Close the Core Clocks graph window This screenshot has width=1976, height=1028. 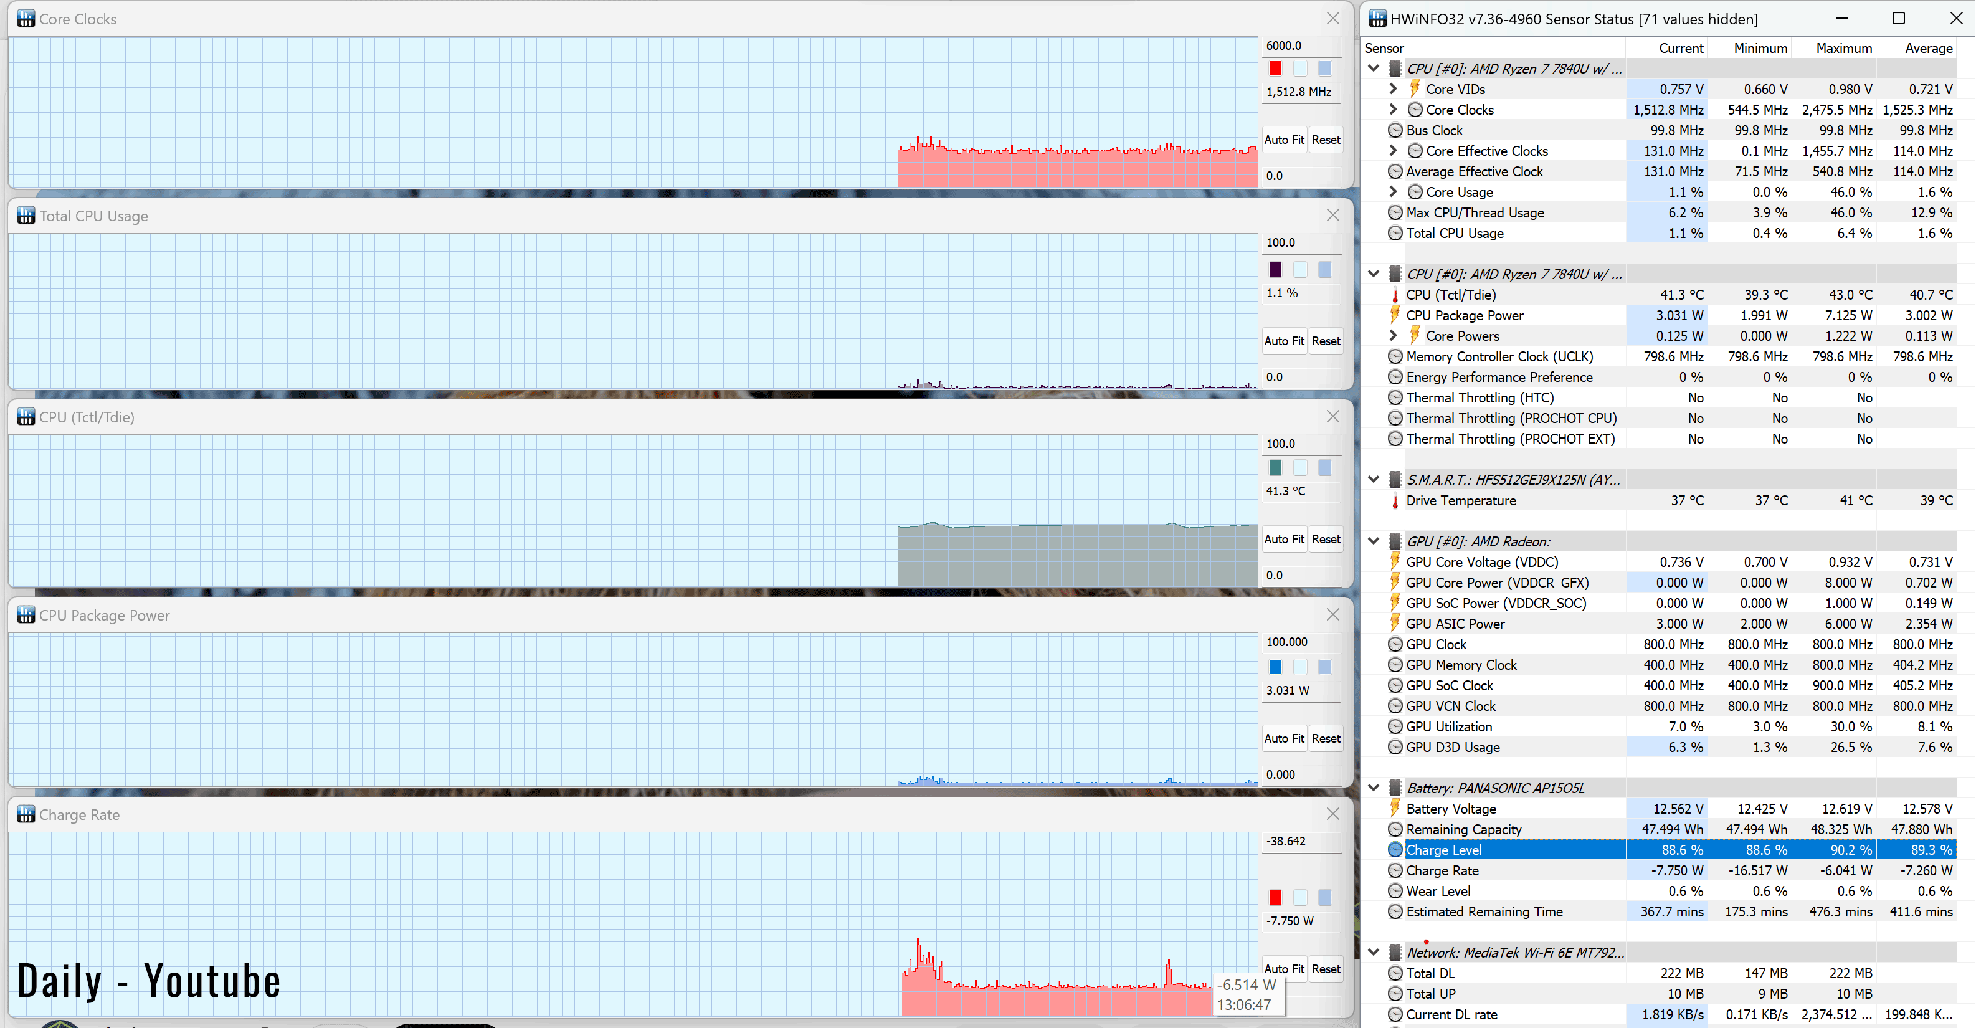1332,19
